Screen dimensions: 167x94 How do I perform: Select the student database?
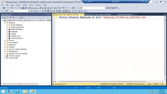tap(13, 34)
